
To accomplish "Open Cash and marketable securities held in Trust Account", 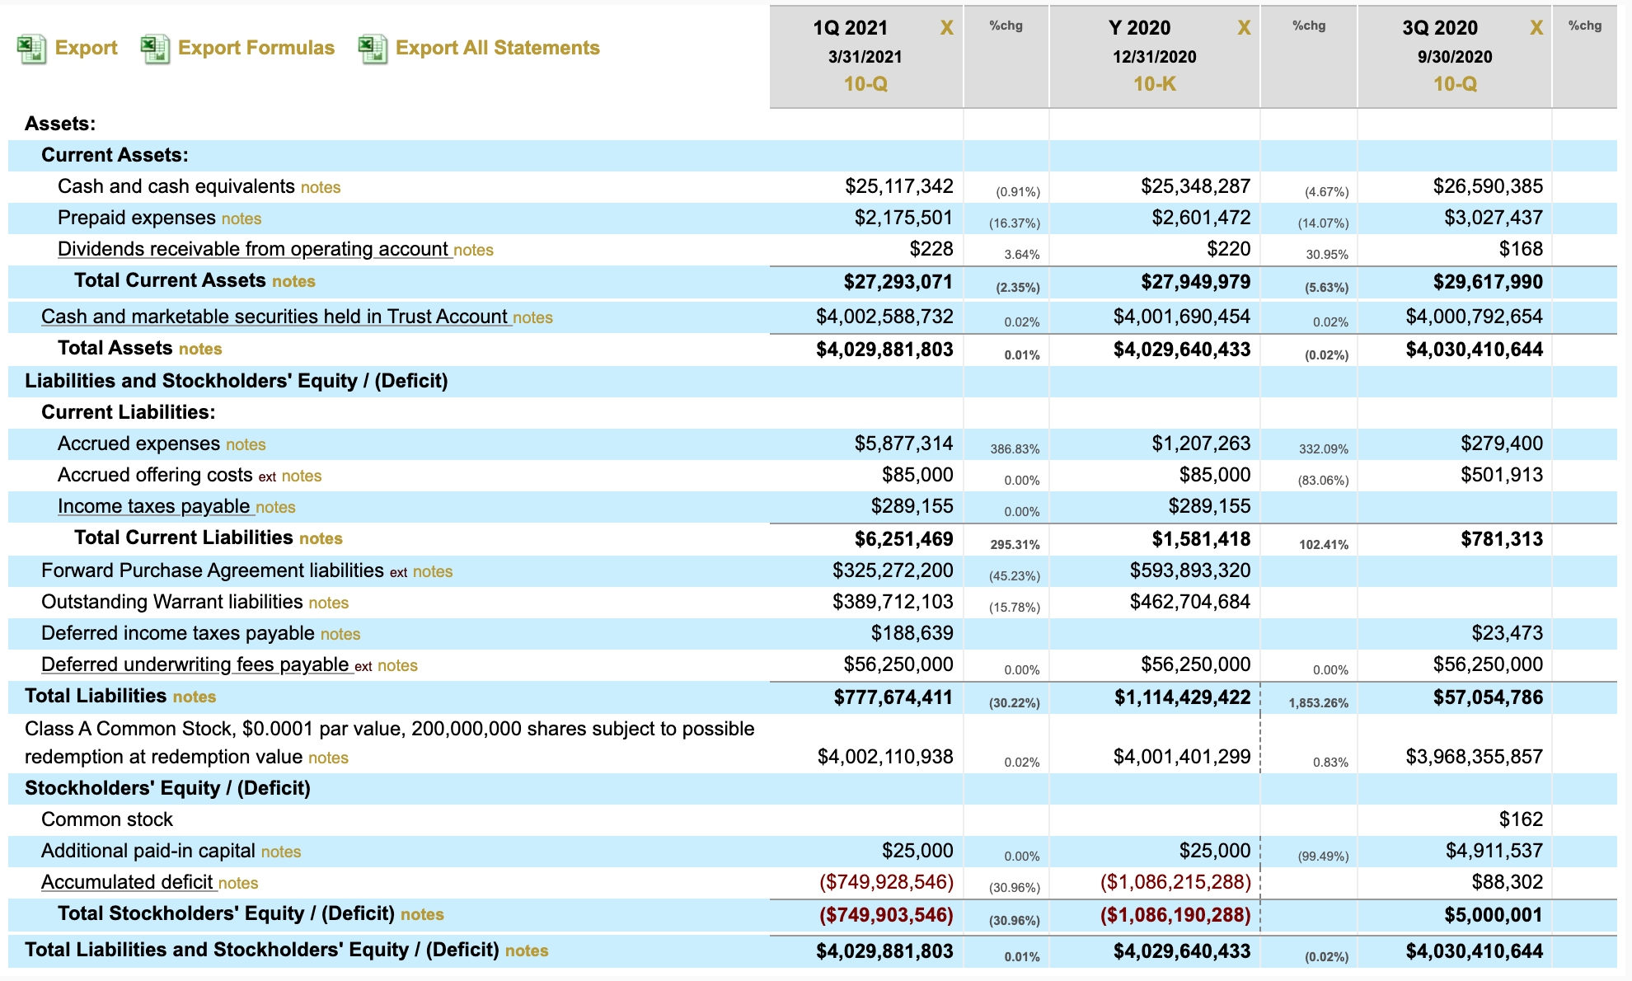I will [274, 317].
